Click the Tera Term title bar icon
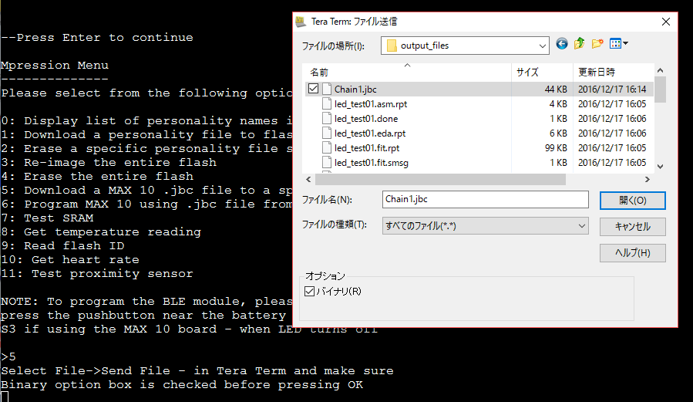Image resolution: width=693 pixels, height=402 pixels. tap(301, 22)
